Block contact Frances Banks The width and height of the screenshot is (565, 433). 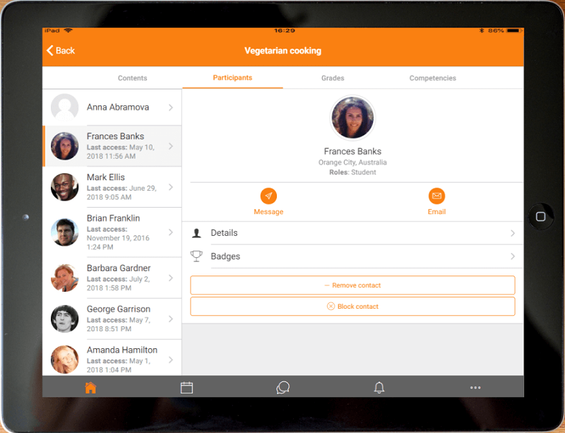point(352,306)
